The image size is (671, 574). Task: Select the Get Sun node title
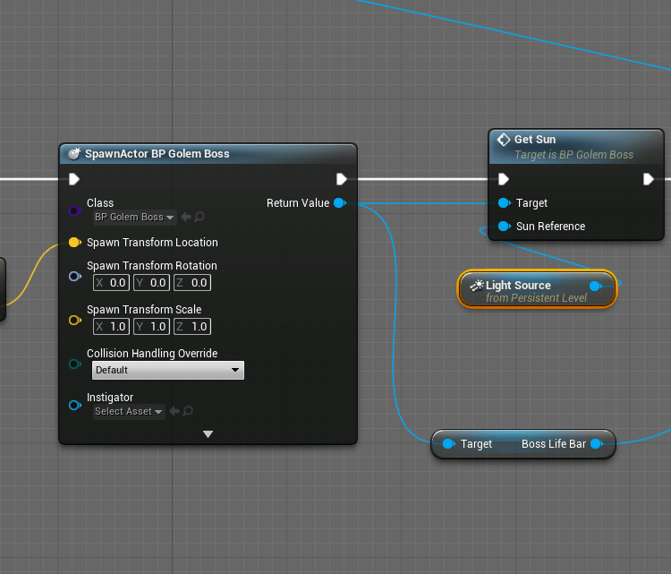click(x=535, y=140)
